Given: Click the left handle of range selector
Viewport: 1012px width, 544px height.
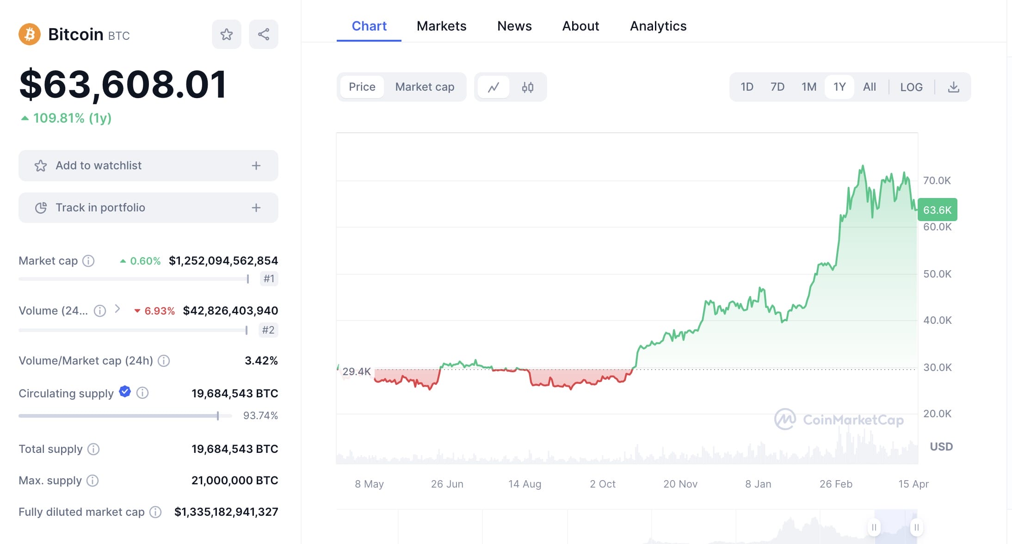Looking at the screenshot, I should tap(874, 527).
